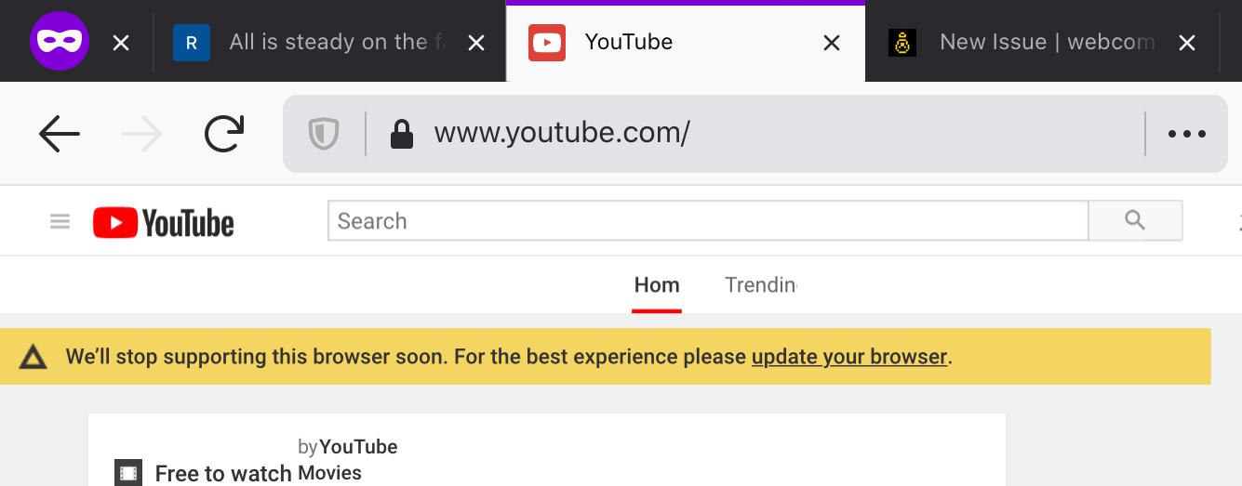The image size is (1242, 486).
Task: Open browser three-dot menu
Action: click(1187, 134)
